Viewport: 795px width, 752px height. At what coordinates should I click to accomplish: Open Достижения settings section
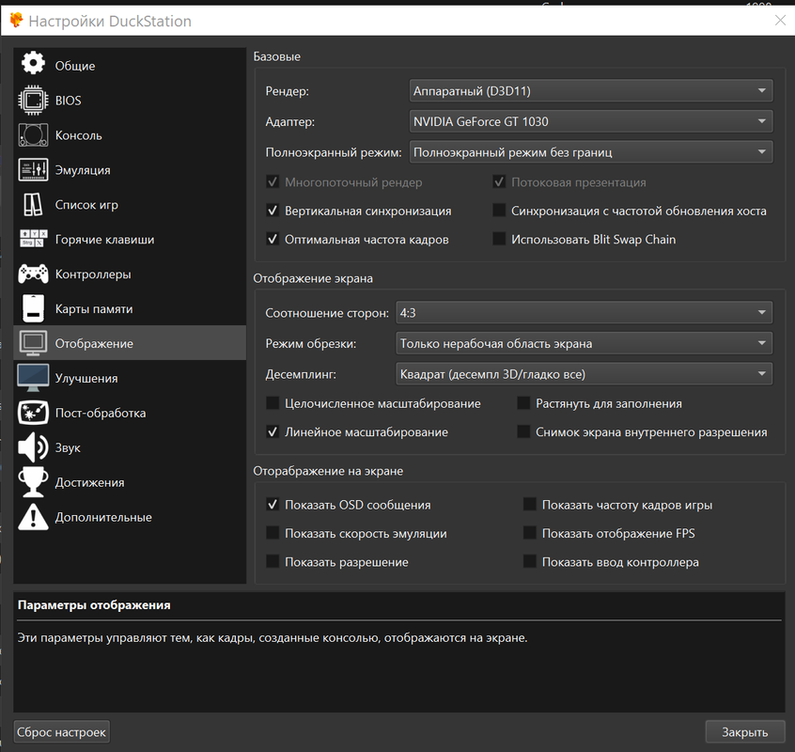[130, 482]
